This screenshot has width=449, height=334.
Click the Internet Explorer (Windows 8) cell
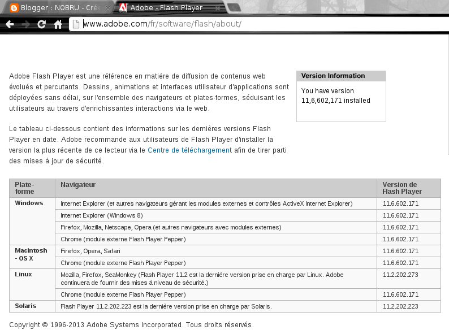pos(216,215)
